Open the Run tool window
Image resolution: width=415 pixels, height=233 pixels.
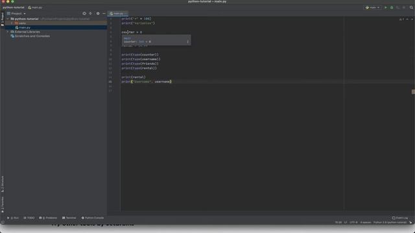[13, 218]
